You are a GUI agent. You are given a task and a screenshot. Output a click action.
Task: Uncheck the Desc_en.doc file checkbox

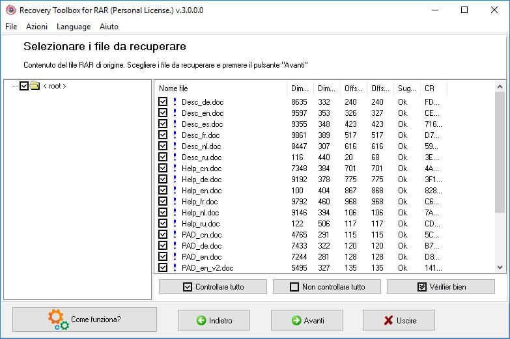pyautogui.click(x=163, y=113)
